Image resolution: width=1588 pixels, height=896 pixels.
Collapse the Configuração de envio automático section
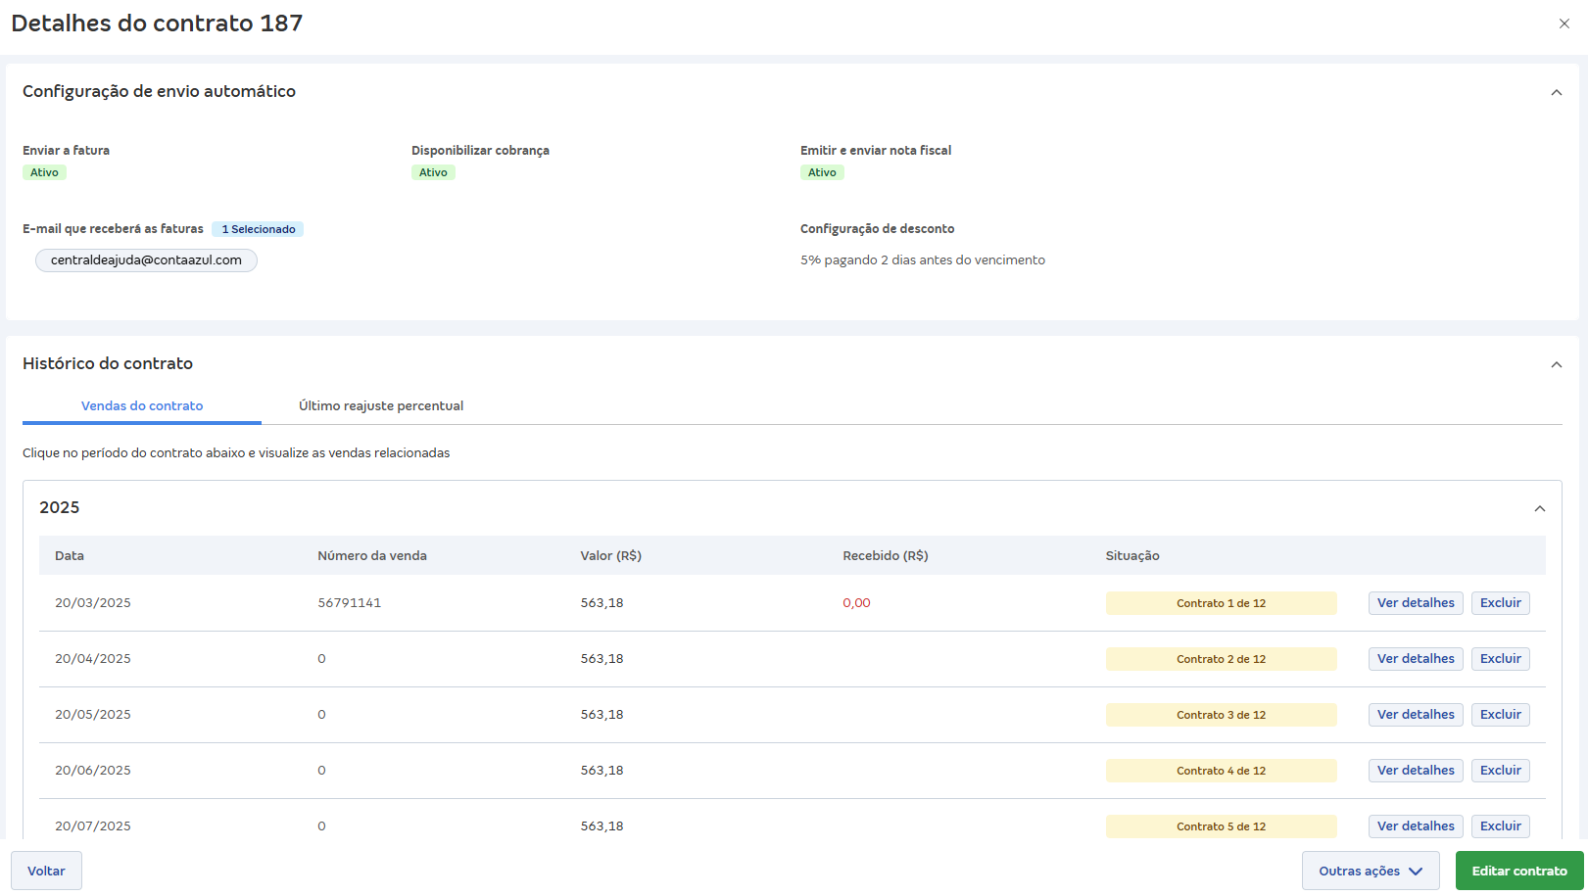tap(1556, 92)
